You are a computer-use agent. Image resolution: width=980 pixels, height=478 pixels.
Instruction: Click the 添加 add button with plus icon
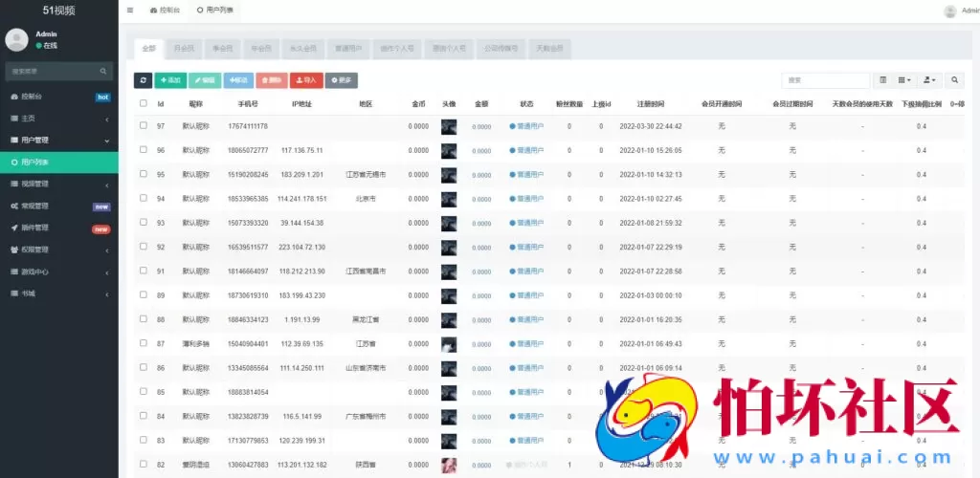point(170,80)
